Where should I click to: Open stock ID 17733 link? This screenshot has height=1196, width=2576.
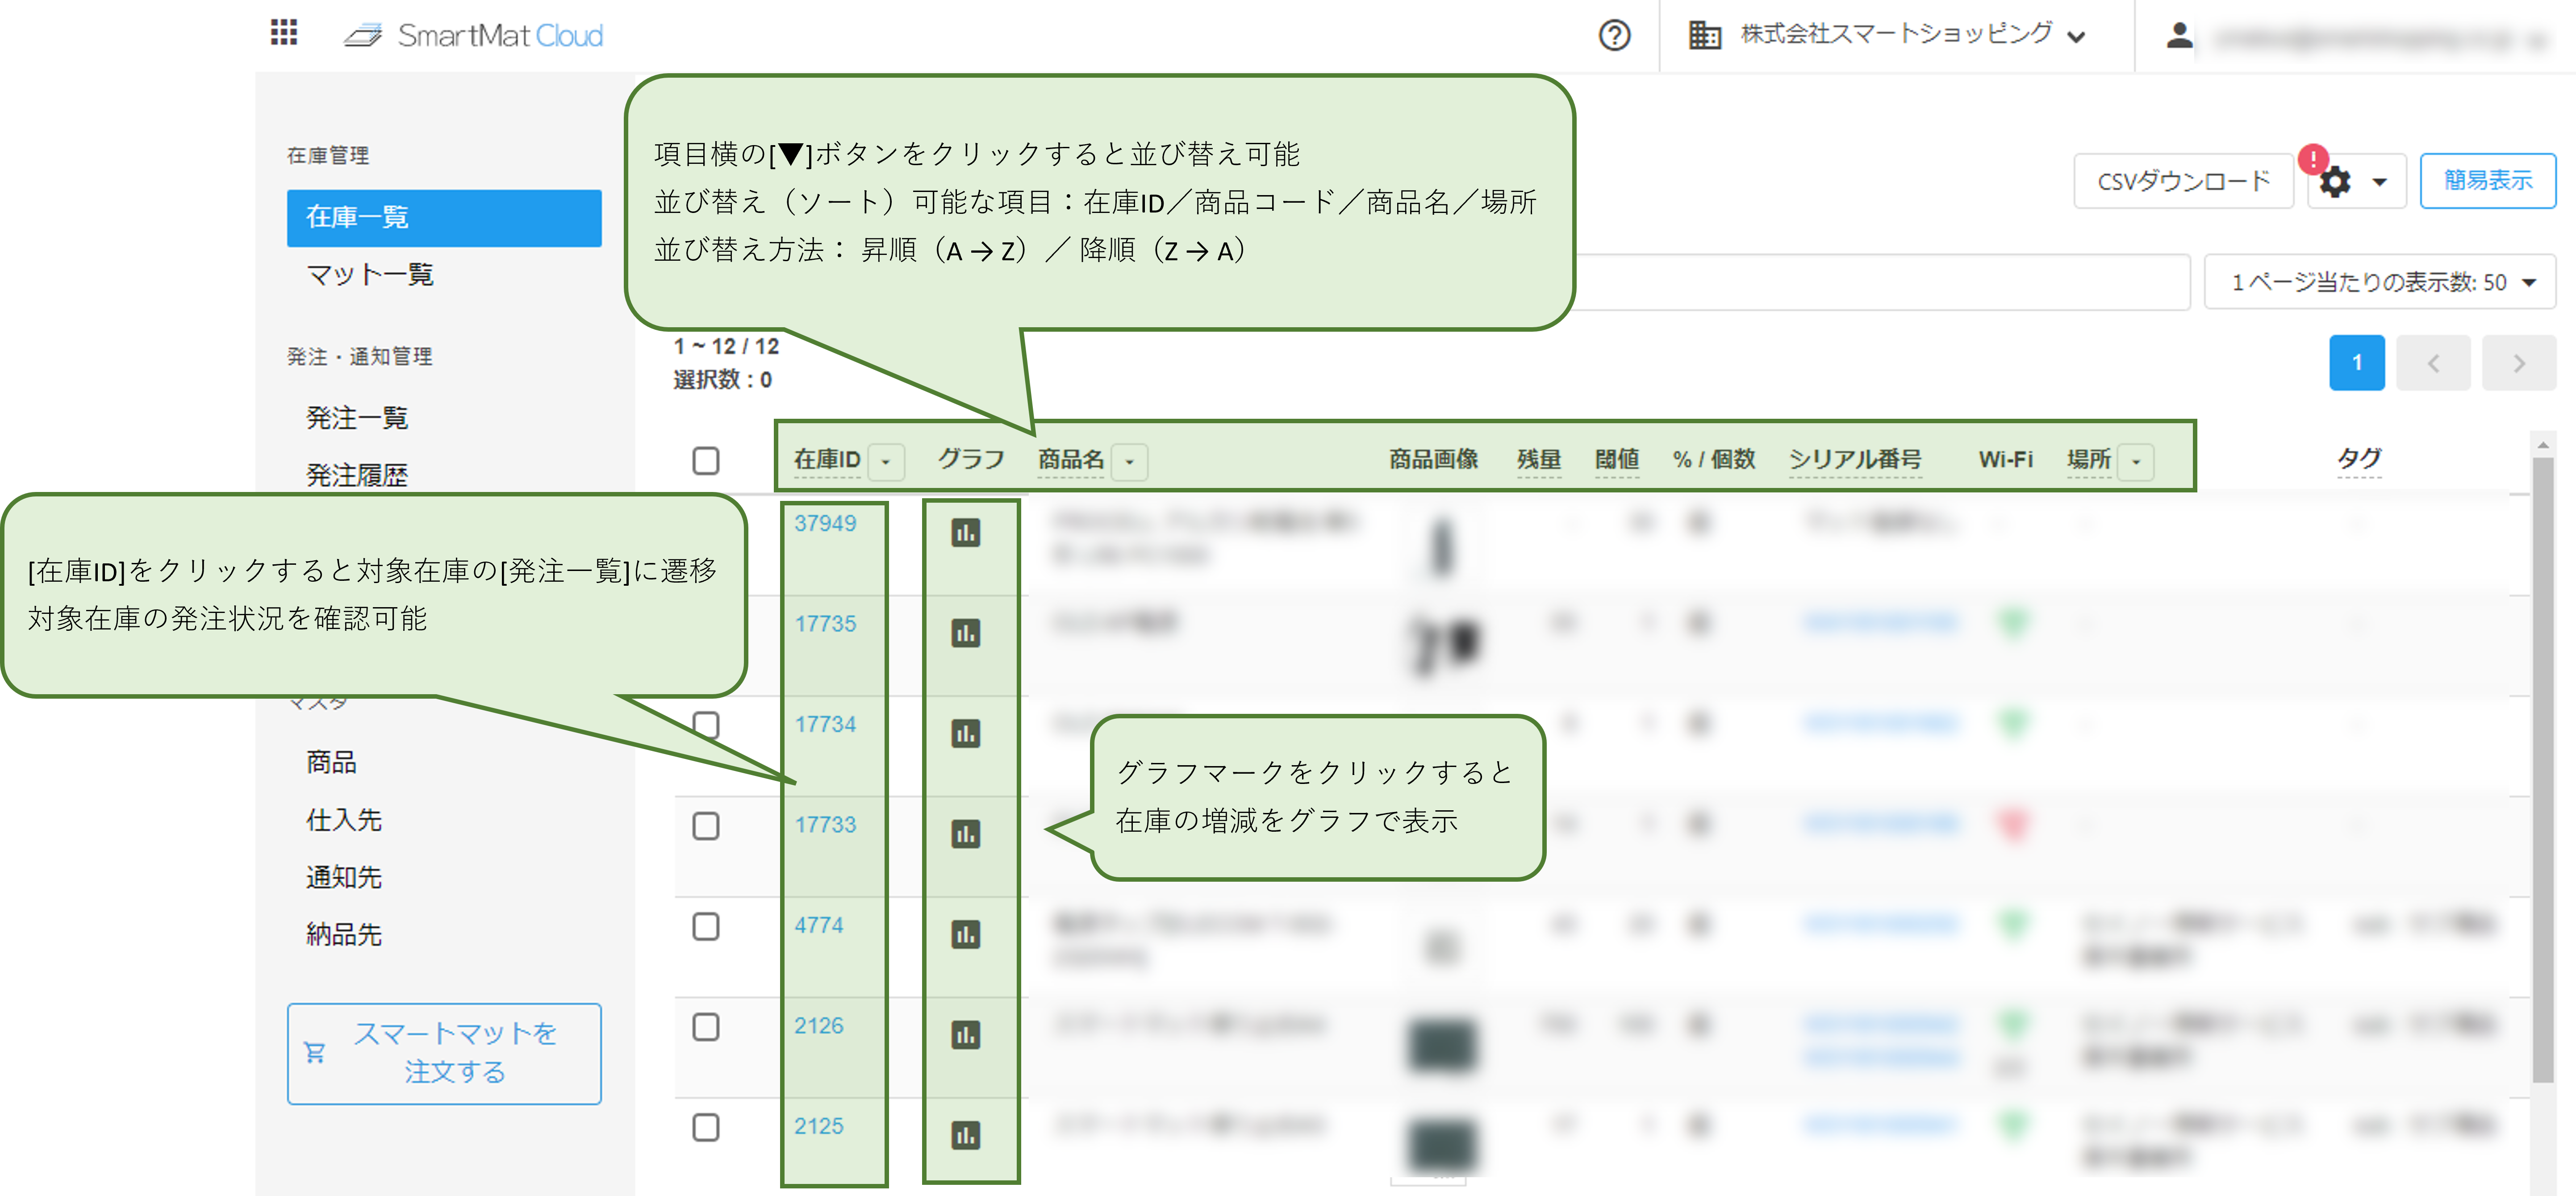825,825
